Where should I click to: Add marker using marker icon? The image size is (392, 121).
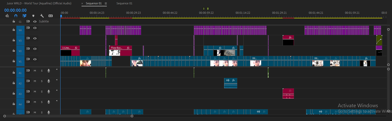(33, 16)
